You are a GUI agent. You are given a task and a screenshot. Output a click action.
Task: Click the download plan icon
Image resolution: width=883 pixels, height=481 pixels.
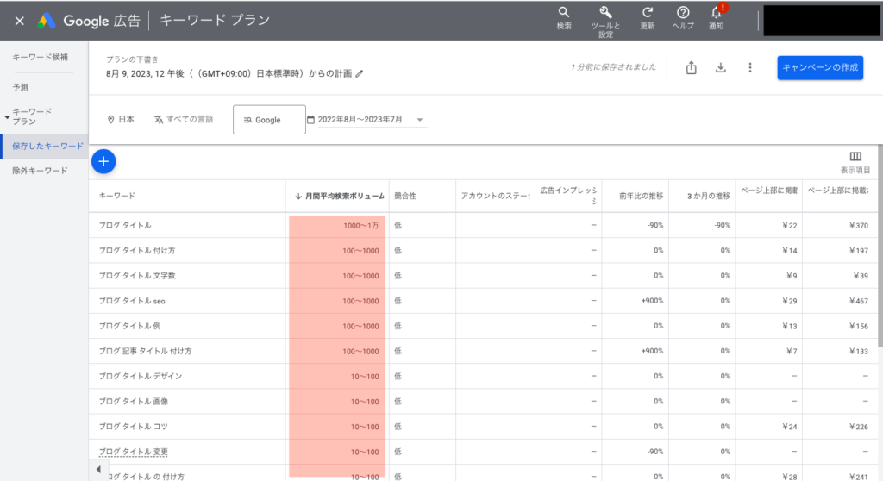721,68
